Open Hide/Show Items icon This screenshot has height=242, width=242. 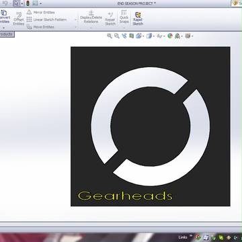159,36
